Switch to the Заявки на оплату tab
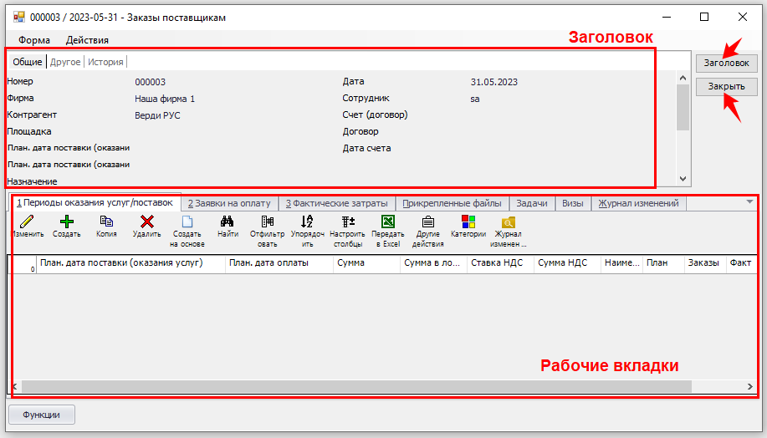The height and width of the screenshot is (438, 767). point(231,203)
